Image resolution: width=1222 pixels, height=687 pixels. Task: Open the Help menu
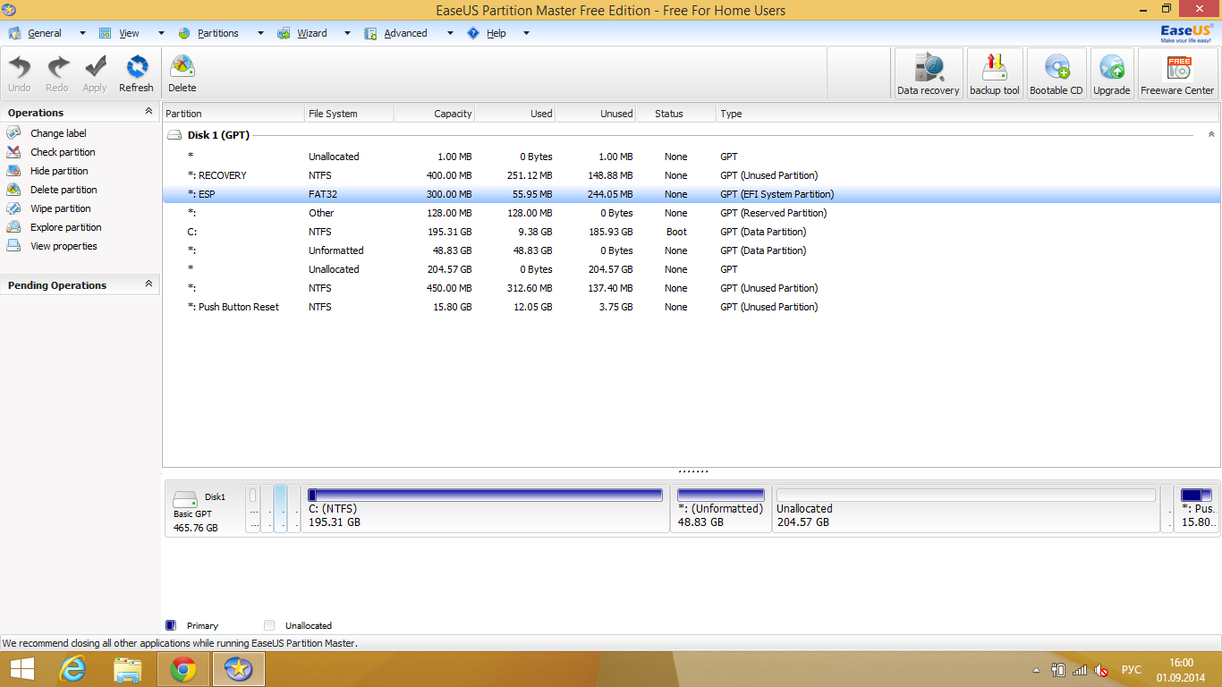[496, 33]
